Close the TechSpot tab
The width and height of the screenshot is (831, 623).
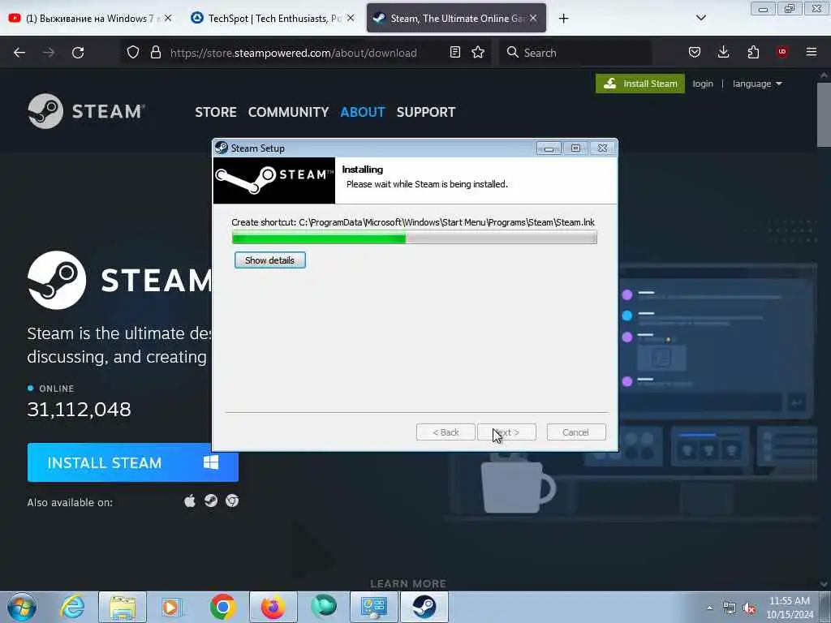(351, 18)
